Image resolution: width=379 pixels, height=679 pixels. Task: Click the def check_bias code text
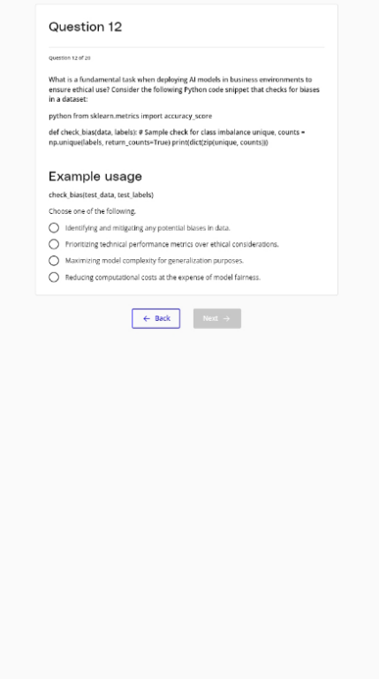click(177, 137)
